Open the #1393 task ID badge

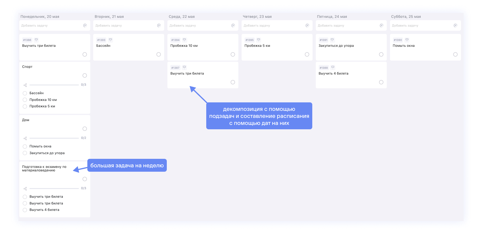click(x=101, y=40)
